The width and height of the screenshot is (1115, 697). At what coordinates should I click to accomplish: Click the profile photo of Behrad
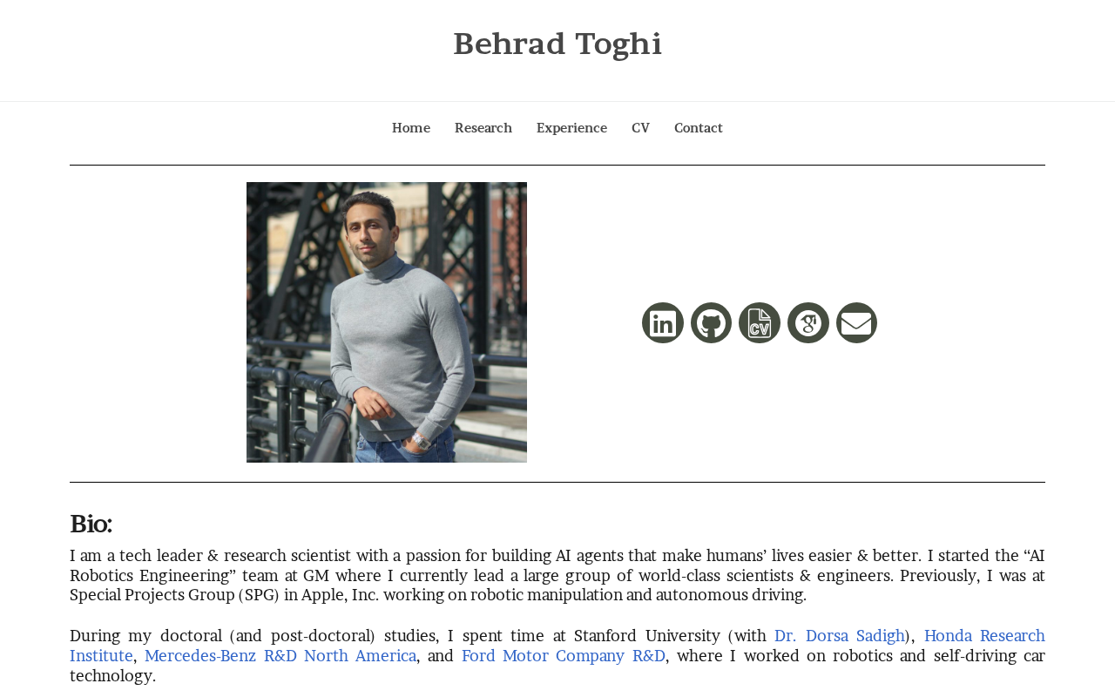pos(387,322)
